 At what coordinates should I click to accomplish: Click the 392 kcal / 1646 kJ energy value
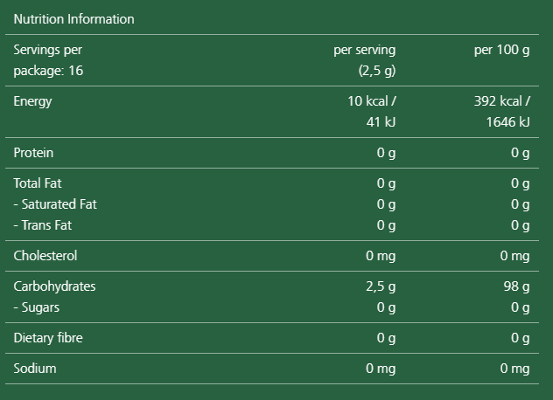coord(502,112)
